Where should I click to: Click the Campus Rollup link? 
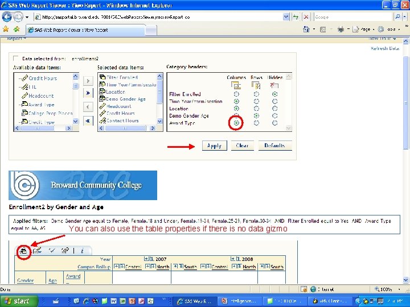pos(94,267)
